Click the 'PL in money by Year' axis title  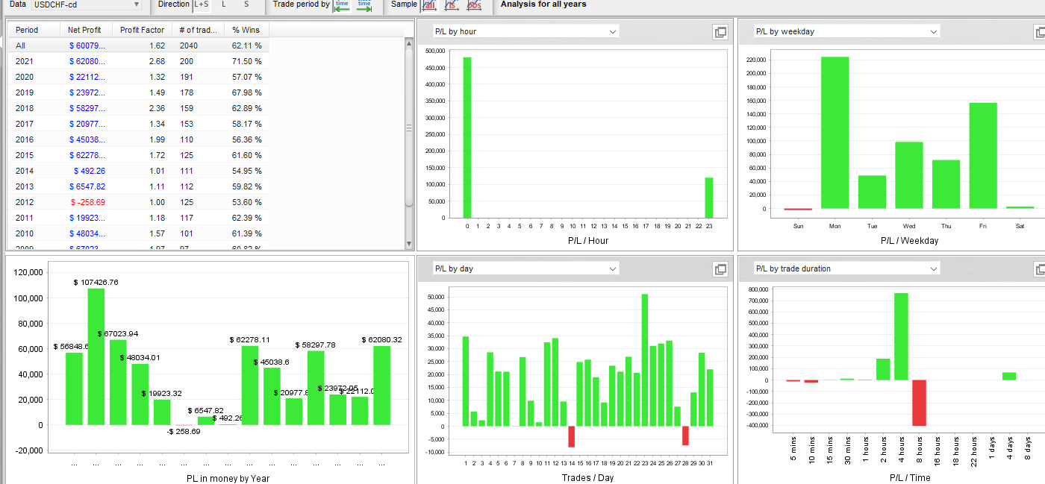(x=228, y=479)
